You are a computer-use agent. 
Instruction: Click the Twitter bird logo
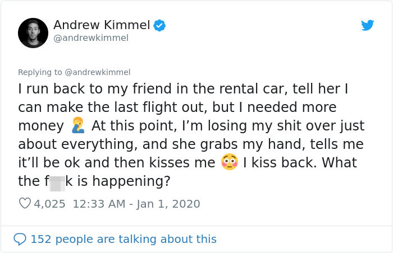coord(367,25)
